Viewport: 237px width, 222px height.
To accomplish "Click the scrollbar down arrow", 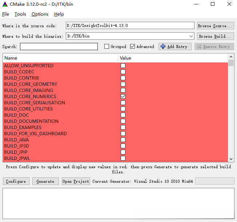I will [x=231, y=159].
